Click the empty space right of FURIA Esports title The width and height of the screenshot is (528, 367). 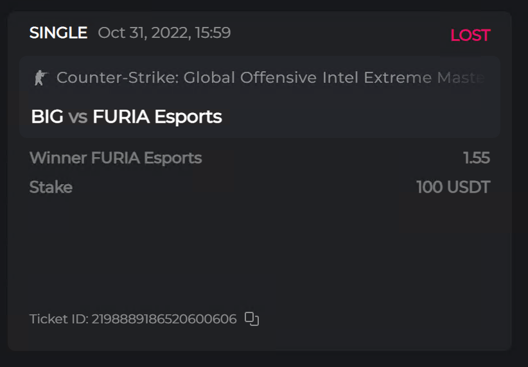point(360,117)
